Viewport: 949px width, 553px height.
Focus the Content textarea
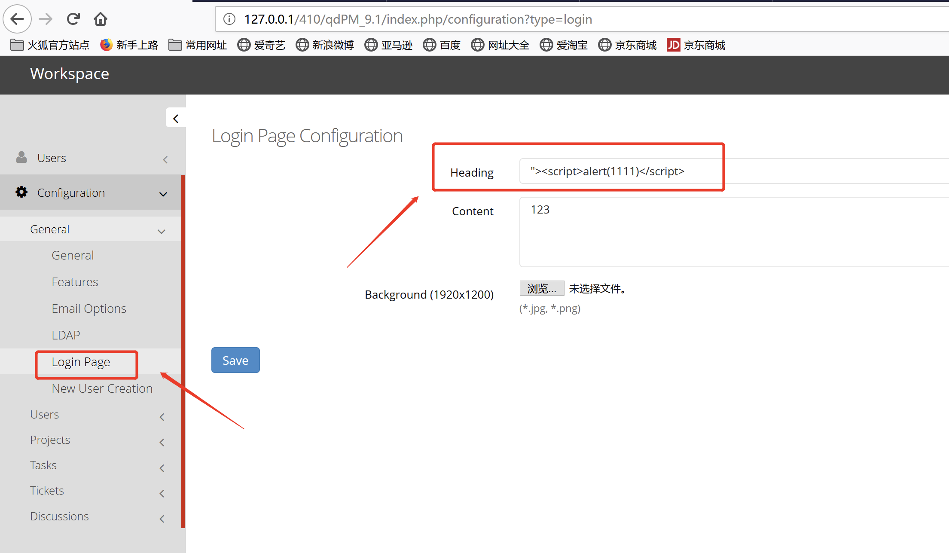(x=730, y=232)
